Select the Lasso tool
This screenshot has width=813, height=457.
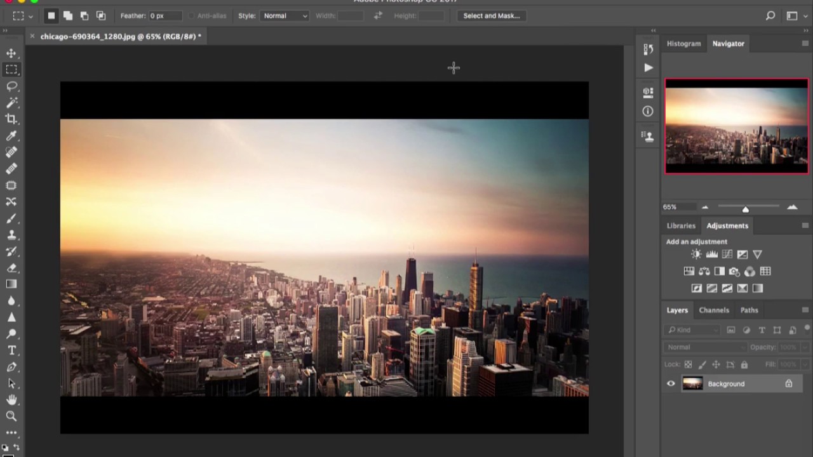coord(11,86)
